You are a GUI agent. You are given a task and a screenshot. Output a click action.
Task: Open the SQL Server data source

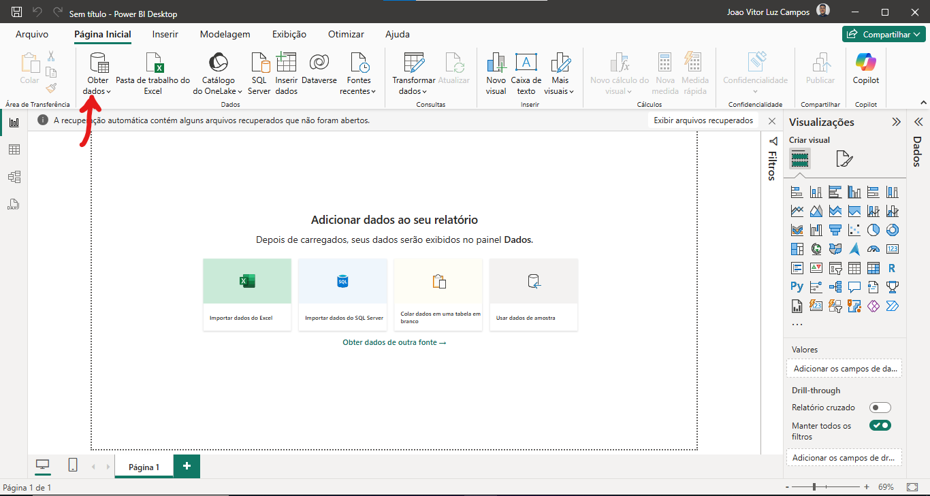[259, 73]
